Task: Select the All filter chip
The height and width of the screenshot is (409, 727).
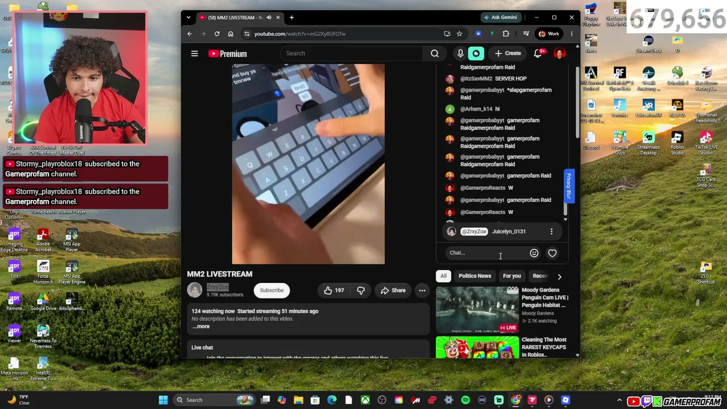Action: (x=444, y=276)
